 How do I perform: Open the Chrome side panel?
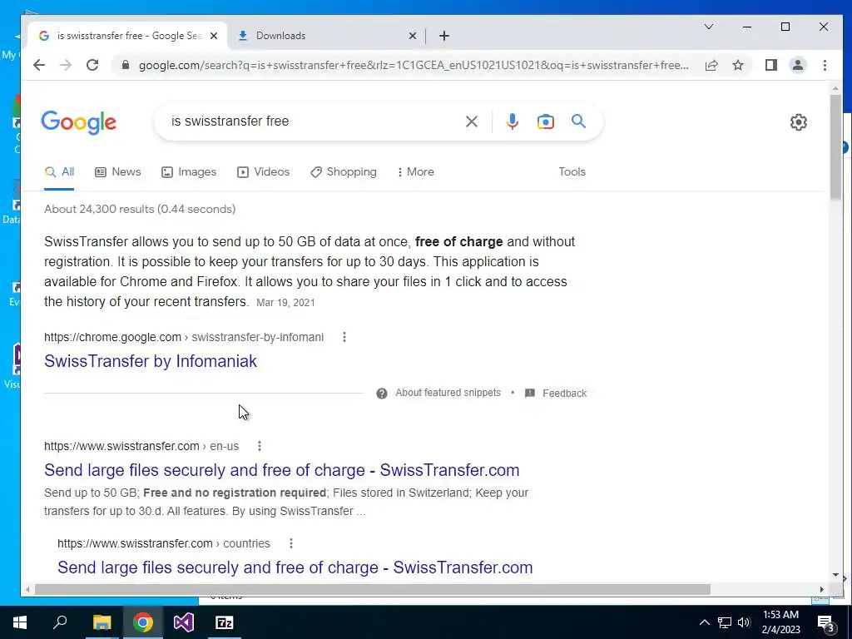tap(770, 65)
